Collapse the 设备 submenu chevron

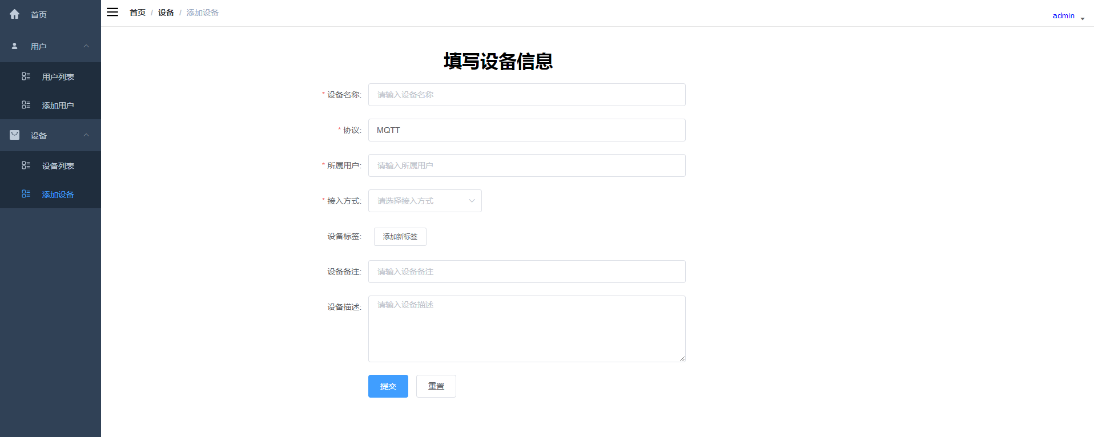pyautogui.click(x=86, y=135)
